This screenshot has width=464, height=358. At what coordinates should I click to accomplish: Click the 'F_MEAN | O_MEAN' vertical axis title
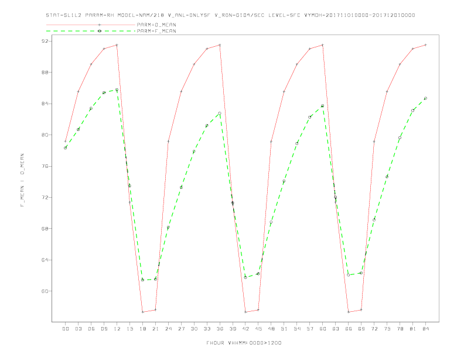(22, 180)
